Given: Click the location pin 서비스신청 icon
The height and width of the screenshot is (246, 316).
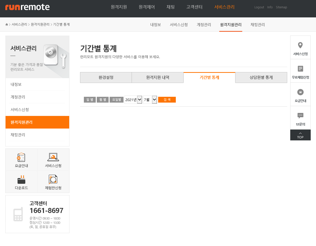Looking at the screenshot, I should pos(300,45).
